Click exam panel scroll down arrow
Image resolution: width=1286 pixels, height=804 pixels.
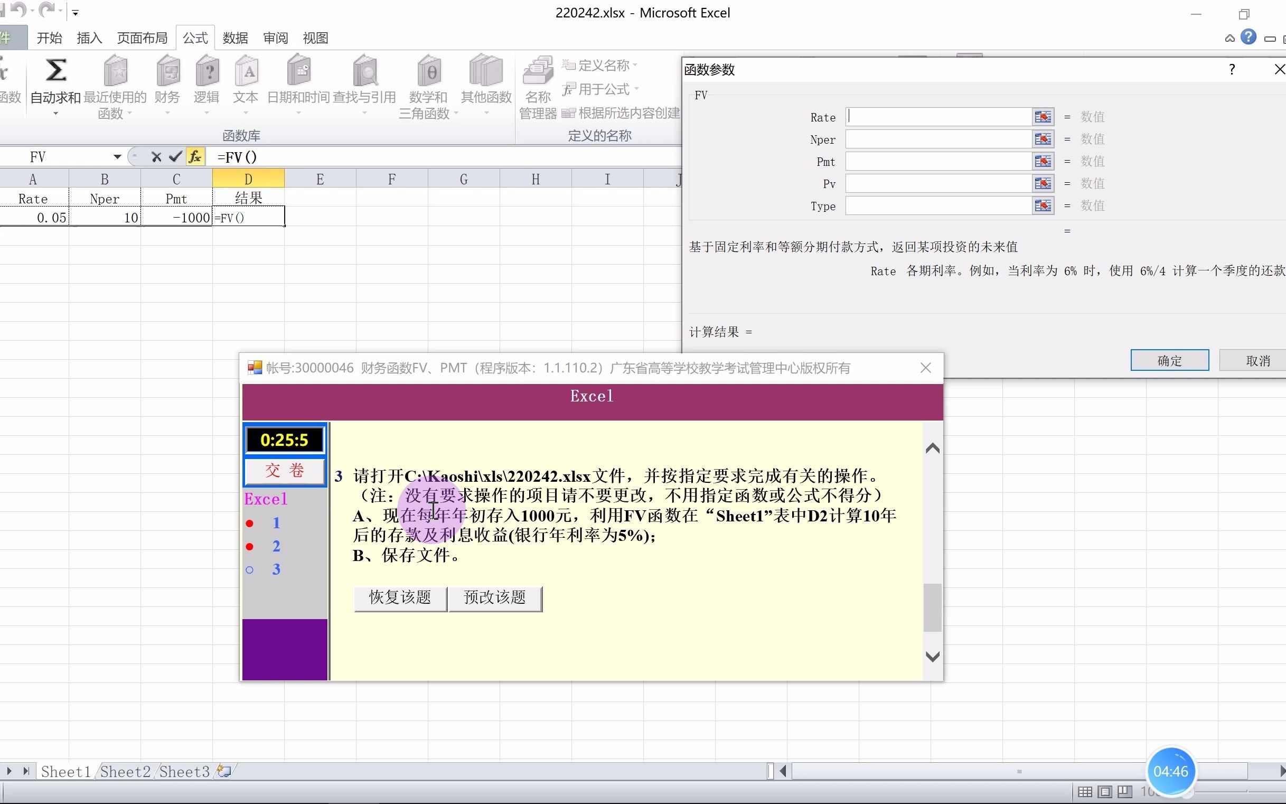coord(933,657)
